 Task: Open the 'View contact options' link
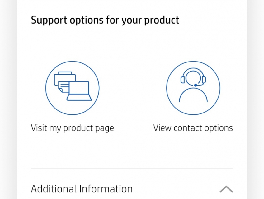193,128
